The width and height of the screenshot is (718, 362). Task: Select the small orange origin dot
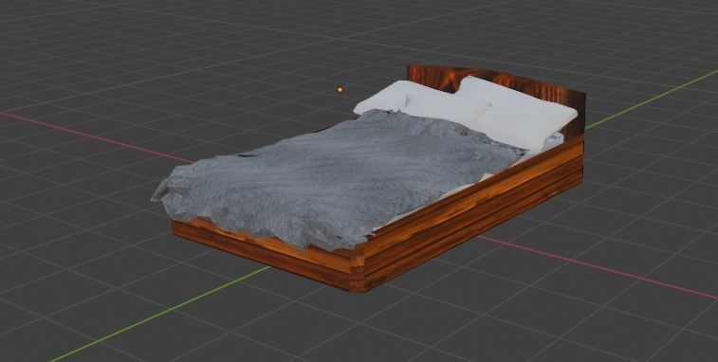340,90
